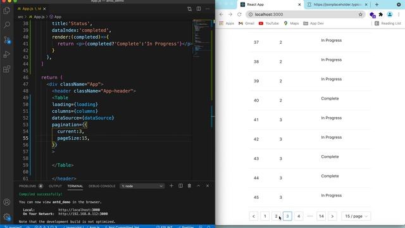Open the Chrome extensions puzzle icon
The width and height of the screenshot is (405, 228).
click(381, 15)
